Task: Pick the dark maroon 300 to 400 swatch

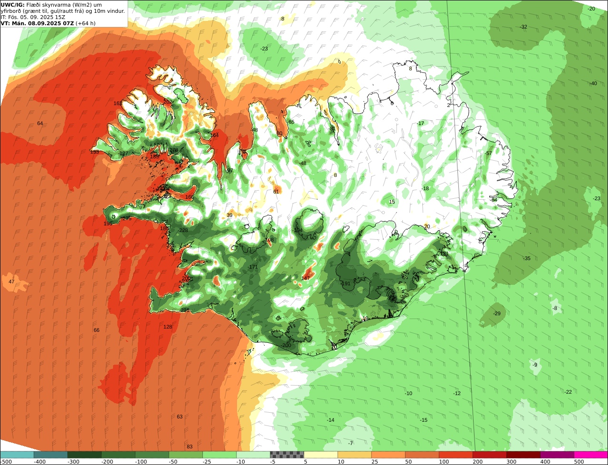Action: pos(523,455)
